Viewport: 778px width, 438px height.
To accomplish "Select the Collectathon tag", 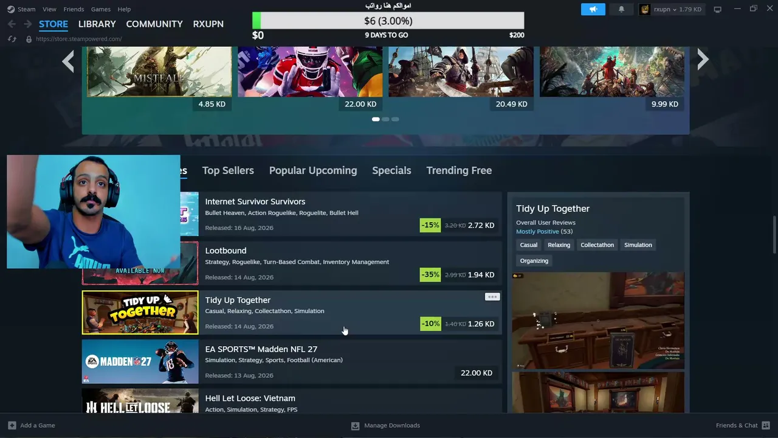I will (x=597, y=245).
